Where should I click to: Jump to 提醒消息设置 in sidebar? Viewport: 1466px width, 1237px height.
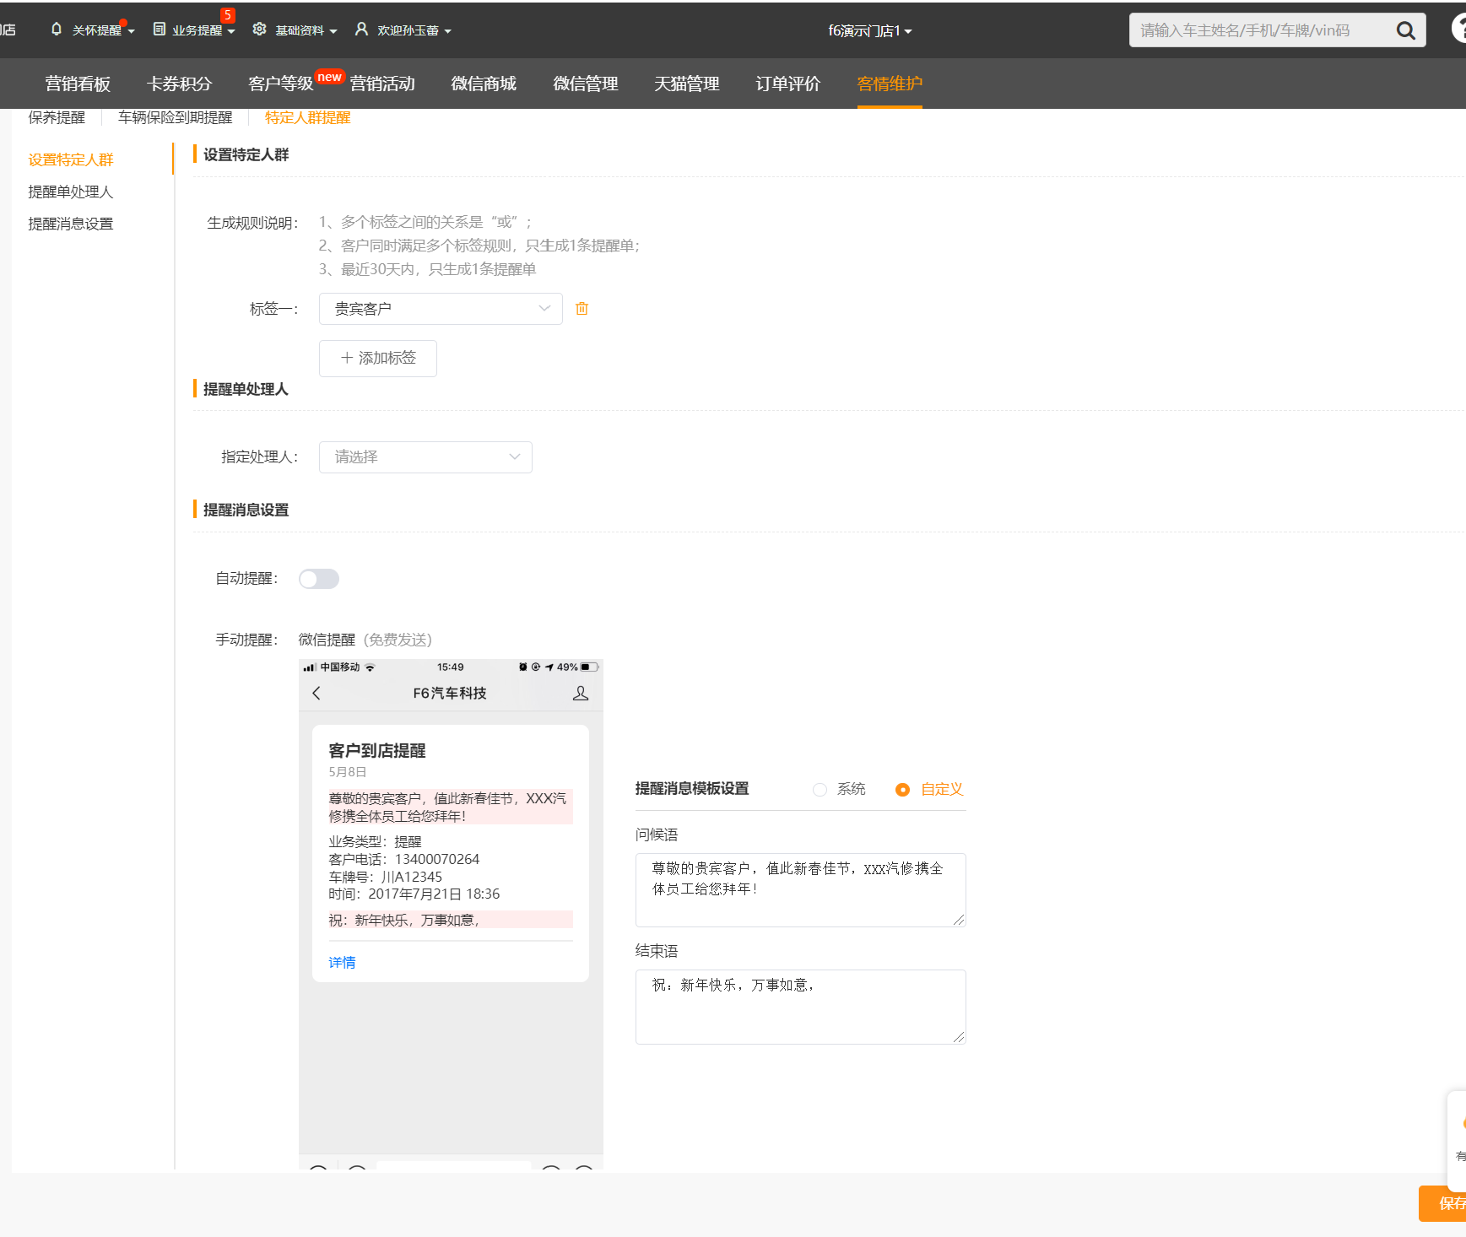pos(71,224)
